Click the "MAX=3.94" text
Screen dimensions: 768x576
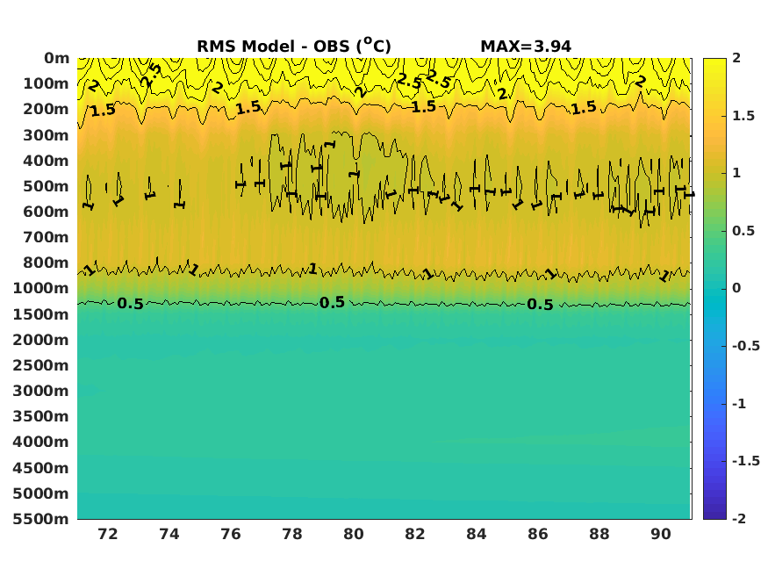(526, 47)
